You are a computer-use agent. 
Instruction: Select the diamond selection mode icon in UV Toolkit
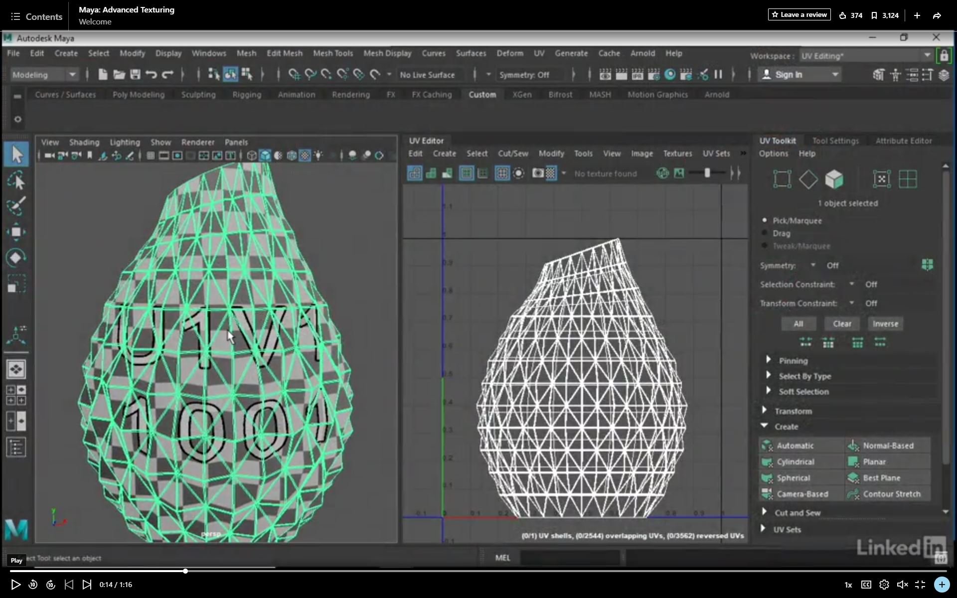coord(808,179)
